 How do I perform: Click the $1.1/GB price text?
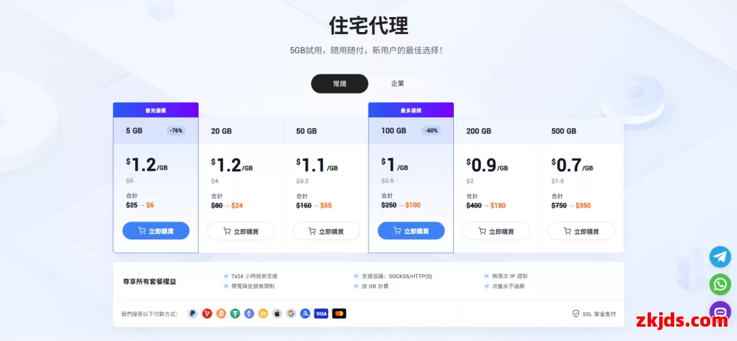click(x=317, y=165)
